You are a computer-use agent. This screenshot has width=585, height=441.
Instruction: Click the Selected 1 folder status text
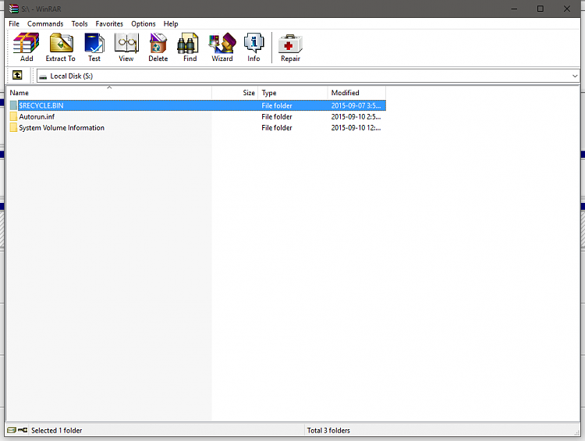click(x=56, y=430)
